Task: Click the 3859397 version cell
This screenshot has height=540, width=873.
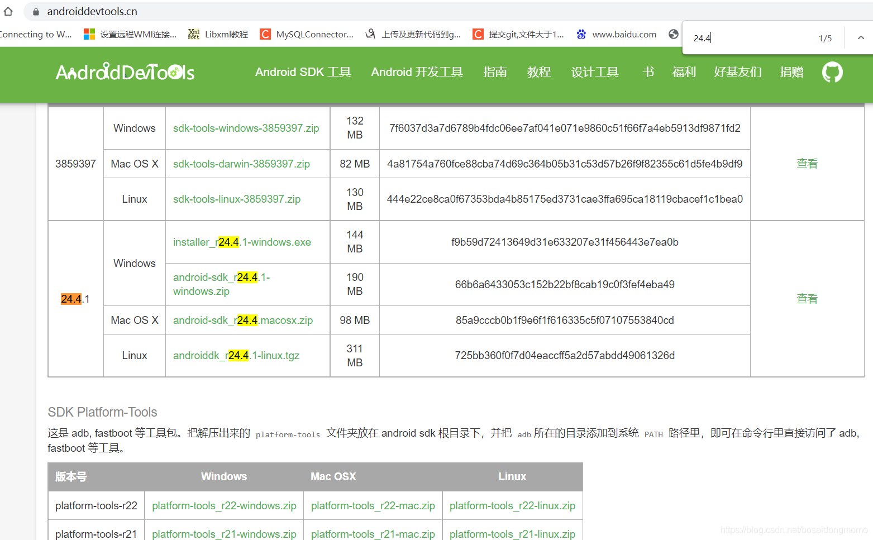Action: 75,164
